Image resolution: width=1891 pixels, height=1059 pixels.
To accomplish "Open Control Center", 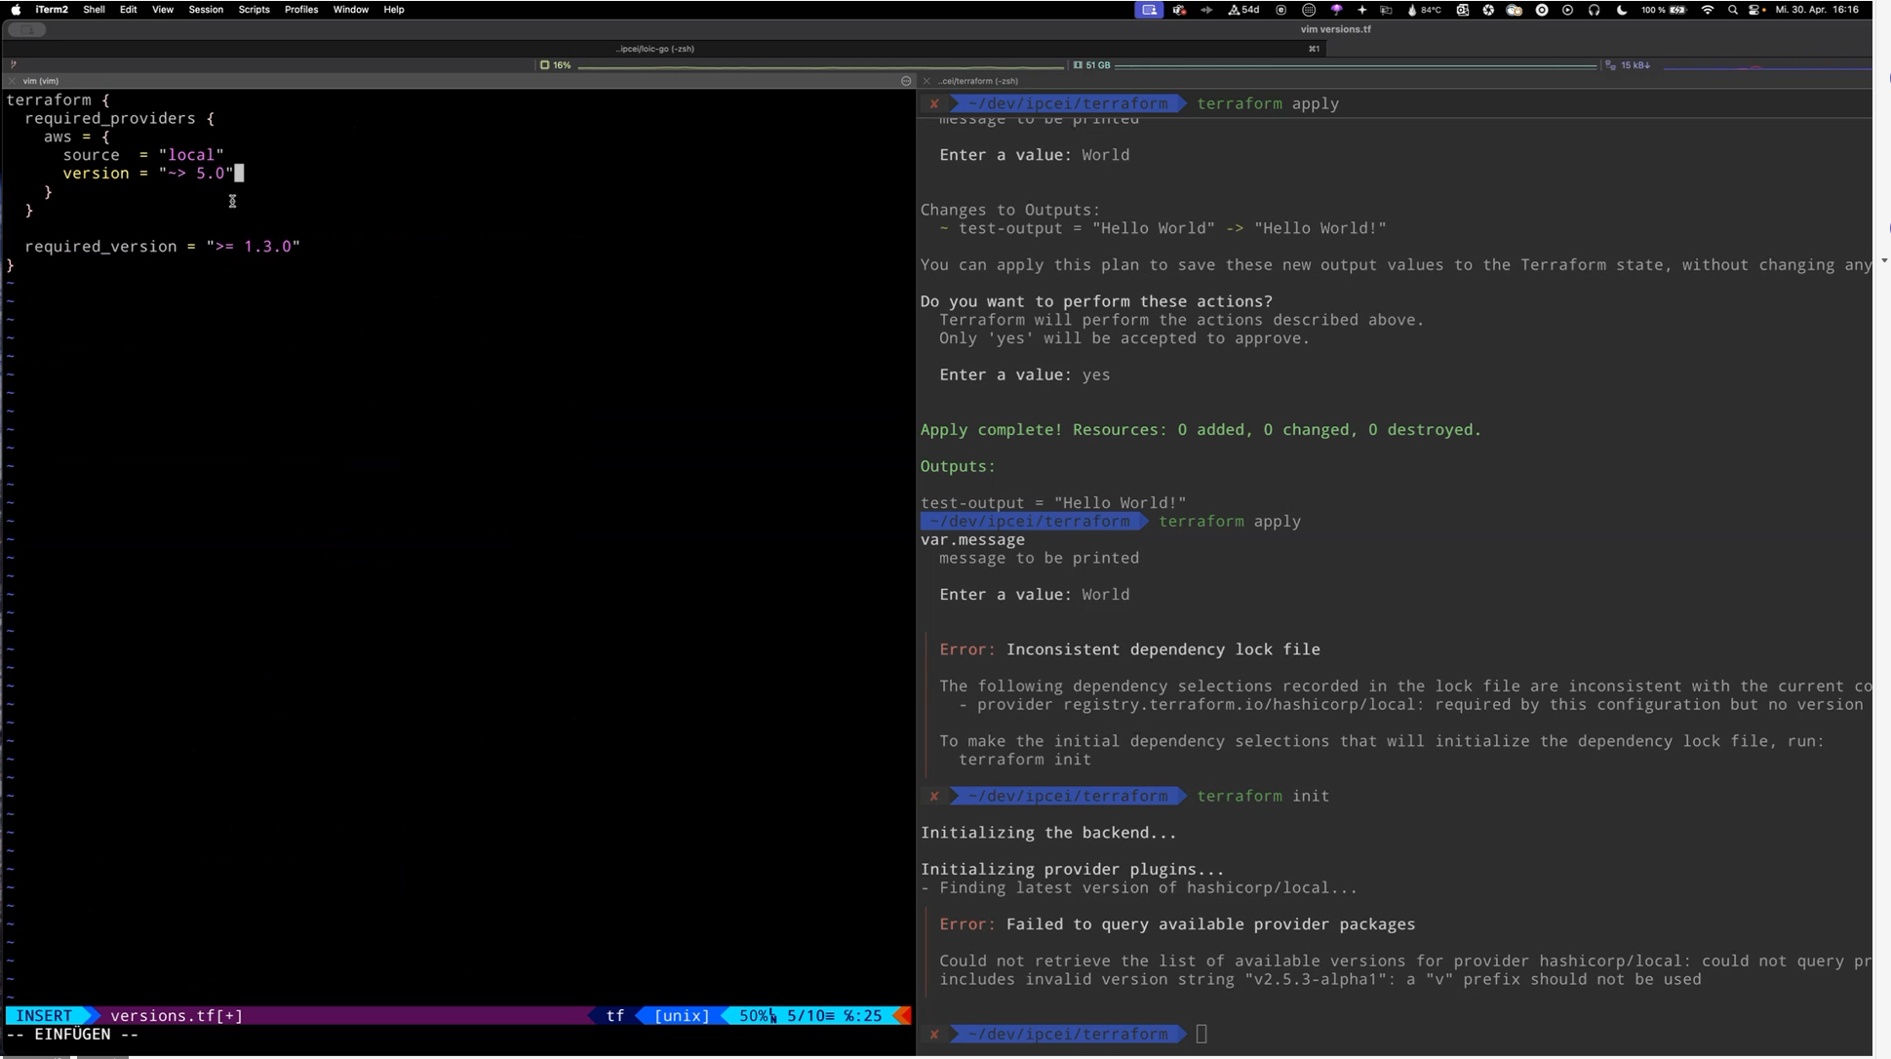I will 1756,10.
